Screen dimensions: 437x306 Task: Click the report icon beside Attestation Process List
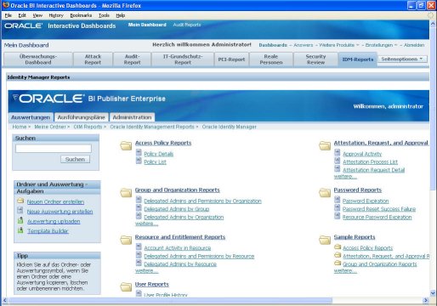(x=338, y=161)
